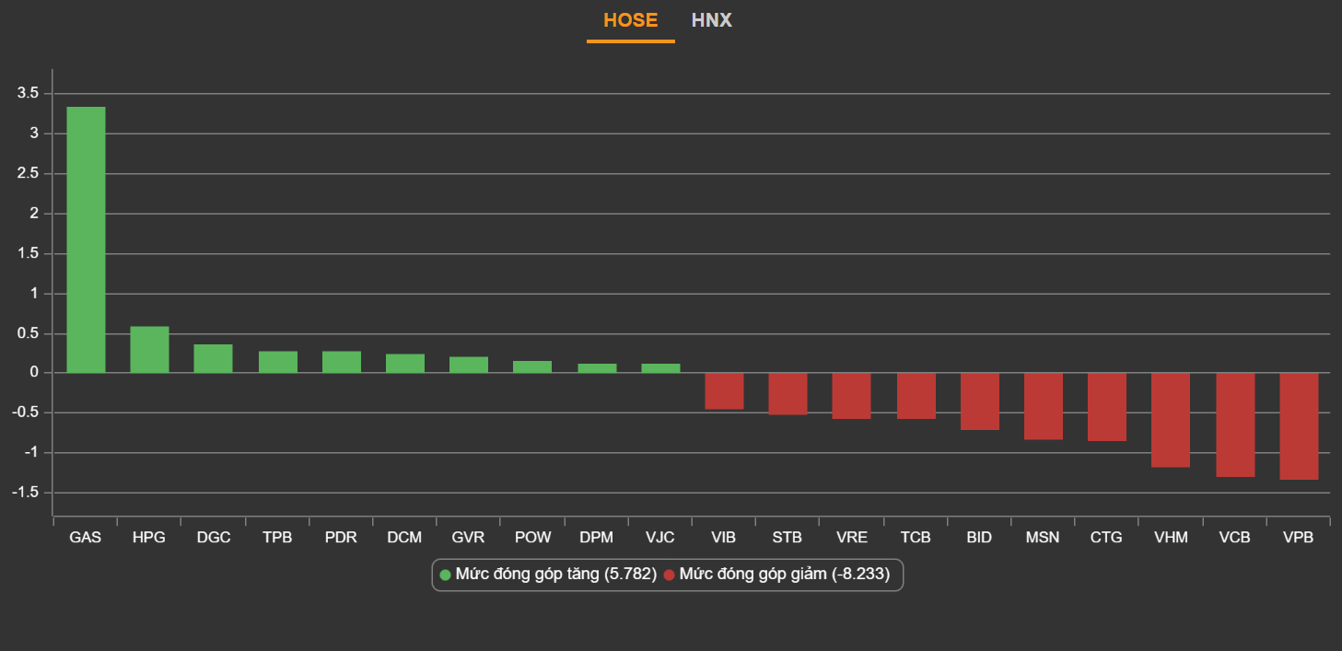This screenshot has width=1342, height=651.
Task: Click the green TPB bar
Action: pos(277,362)
